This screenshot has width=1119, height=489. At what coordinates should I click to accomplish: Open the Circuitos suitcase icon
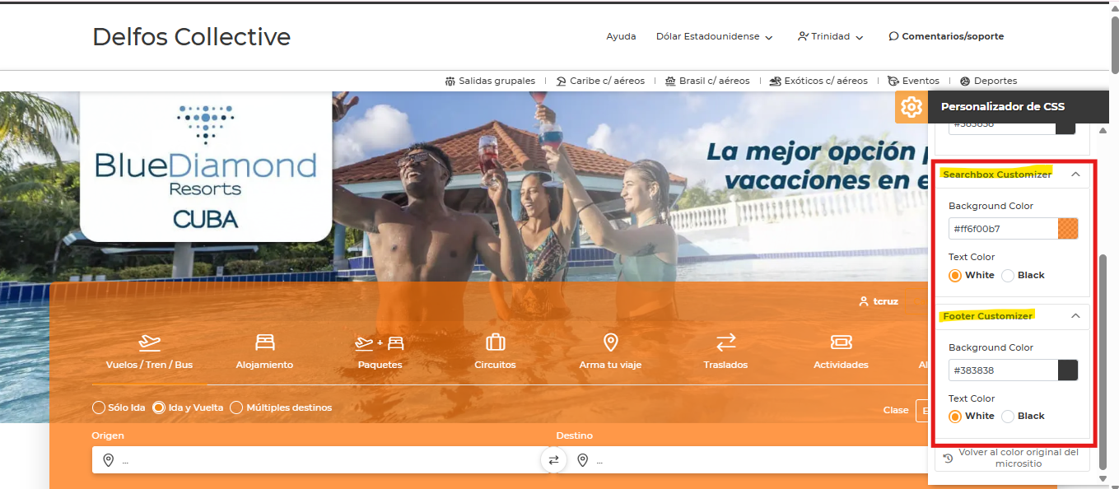(x=495, y=342)
